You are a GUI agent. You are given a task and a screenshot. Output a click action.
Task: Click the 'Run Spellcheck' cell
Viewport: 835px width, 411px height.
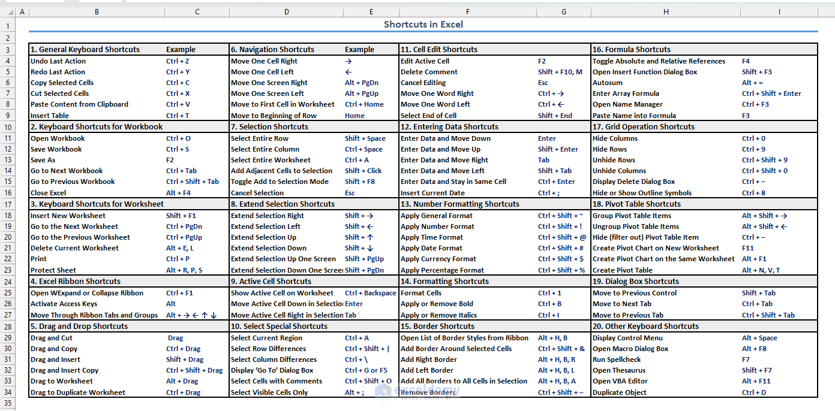click(666, 359)
